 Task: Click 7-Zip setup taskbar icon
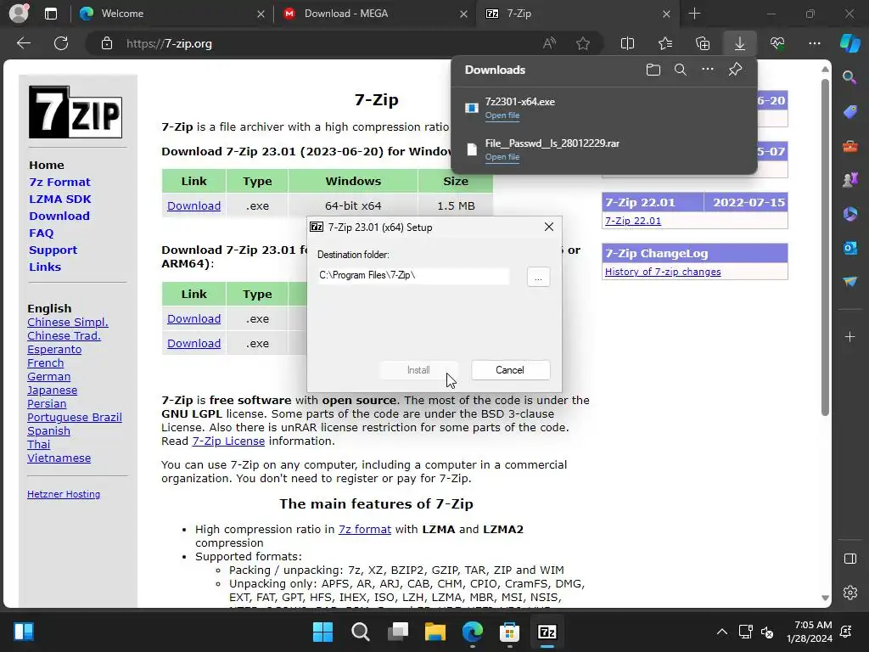[547, 632]
